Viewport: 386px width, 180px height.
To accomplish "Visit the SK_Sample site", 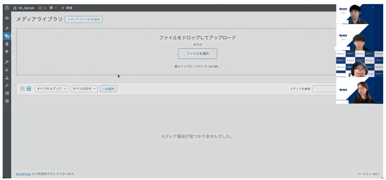I will (x=24, y=8).
